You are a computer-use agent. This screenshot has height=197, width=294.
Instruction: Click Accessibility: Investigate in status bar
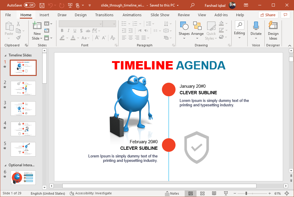[x=91, y=193]
